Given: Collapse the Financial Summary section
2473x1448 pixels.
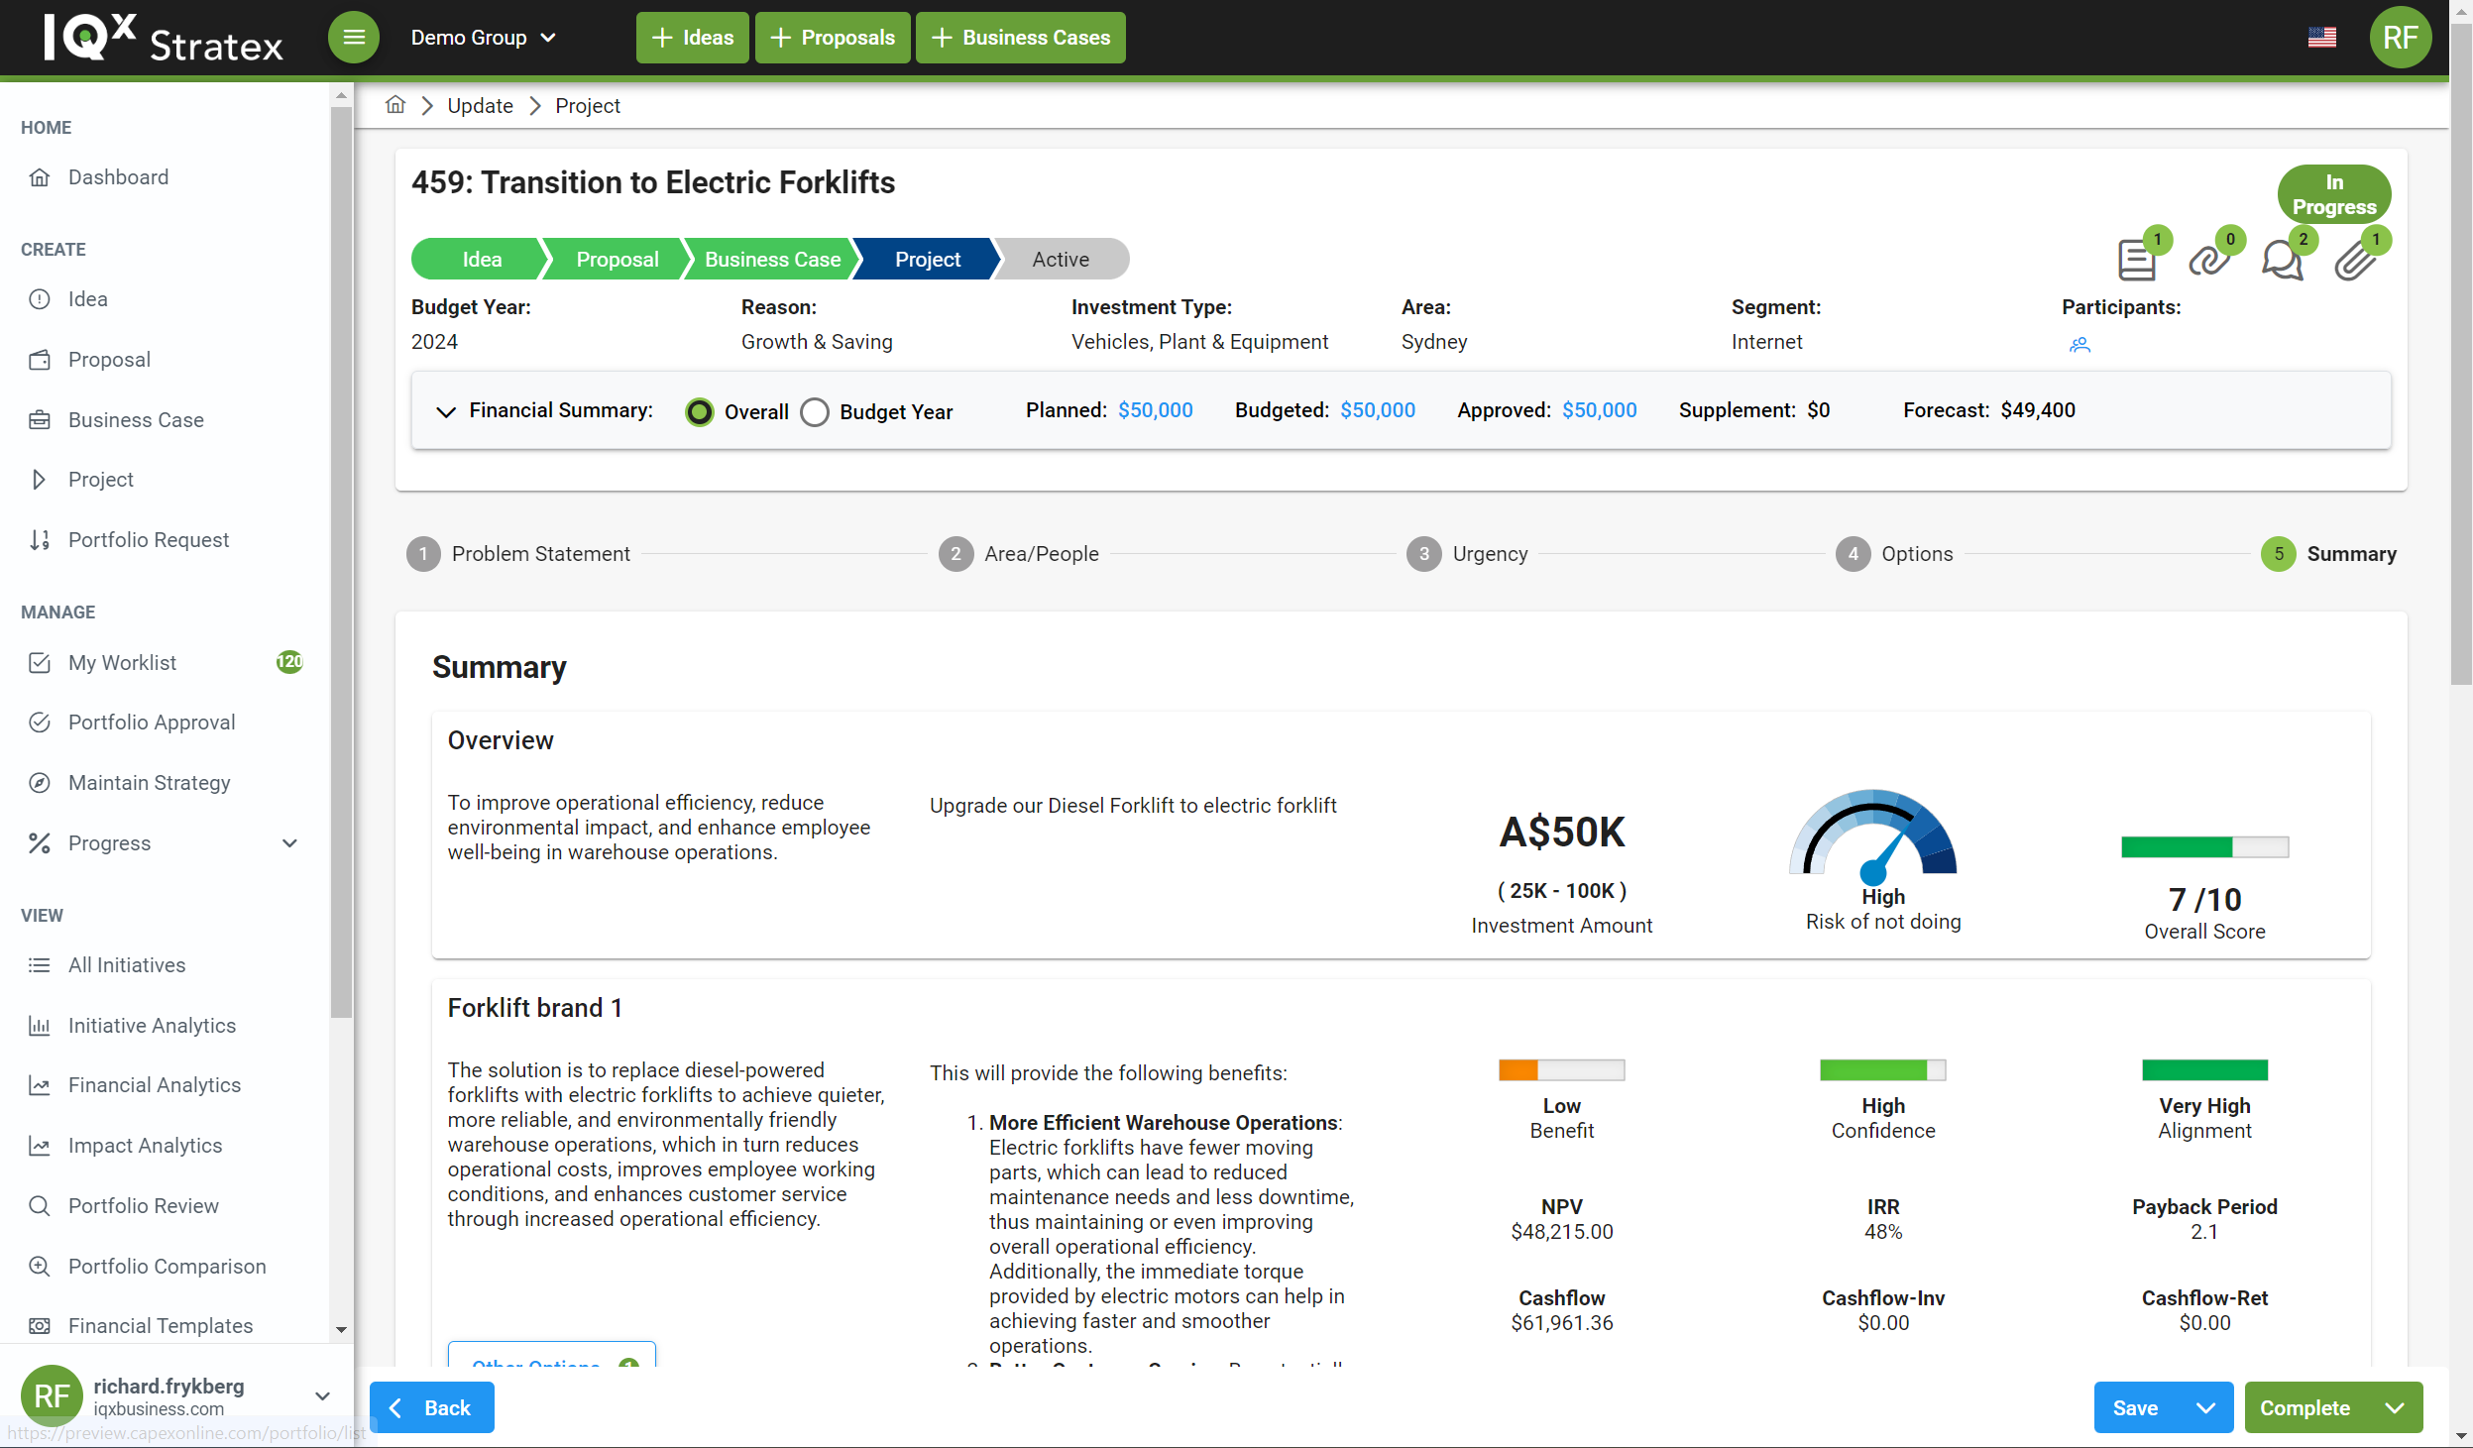Looking at the screenshot, I should point(446,411).
